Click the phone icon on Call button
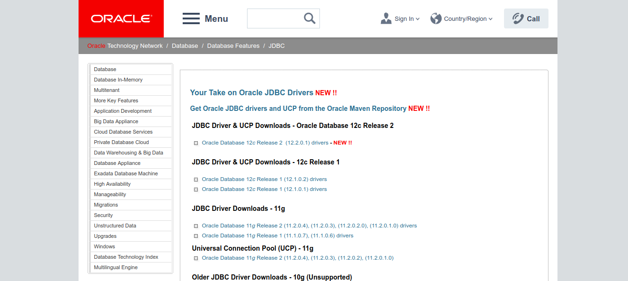The height and width of the screenshot is (281, 628). point(518,18)
